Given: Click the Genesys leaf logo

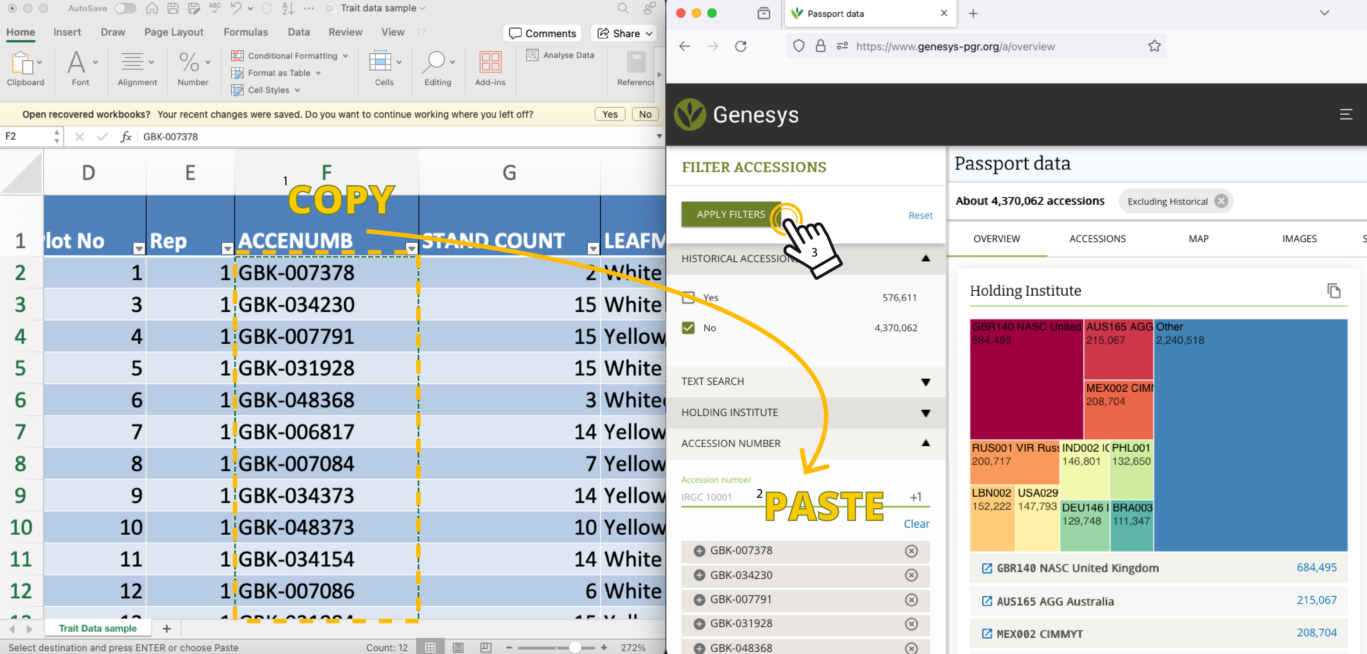Looking at the screenshot, I should click(689, 114).
